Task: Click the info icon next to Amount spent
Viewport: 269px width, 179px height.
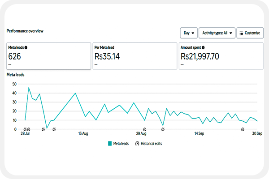Action: tap(203, 47)
